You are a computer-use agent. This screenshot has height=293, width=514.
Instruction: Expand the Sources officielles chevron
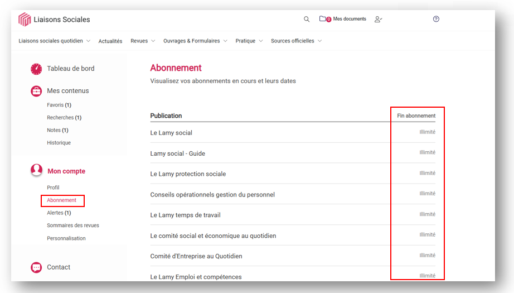pos(319,41)
